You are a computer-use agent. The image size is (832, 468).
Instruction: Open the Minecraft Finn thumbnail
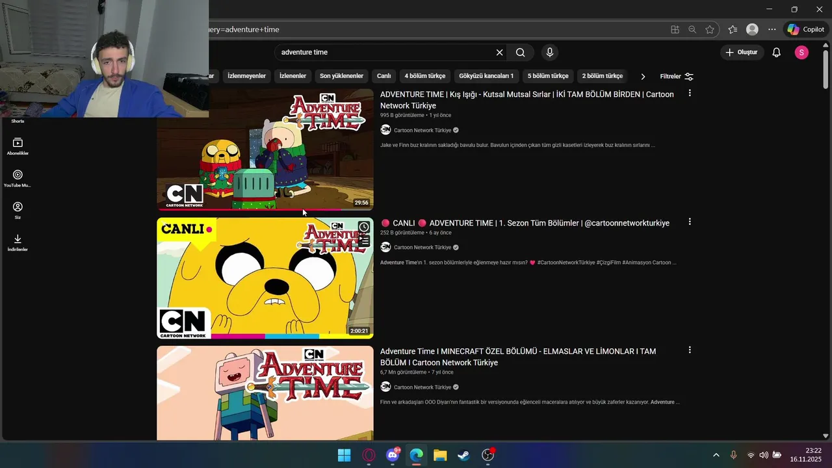click(x=265, y=393)
